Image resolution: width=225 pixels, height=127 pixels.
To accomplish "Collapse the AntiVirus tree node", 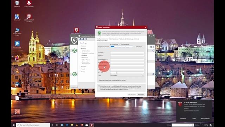I will tap(80, 49).
